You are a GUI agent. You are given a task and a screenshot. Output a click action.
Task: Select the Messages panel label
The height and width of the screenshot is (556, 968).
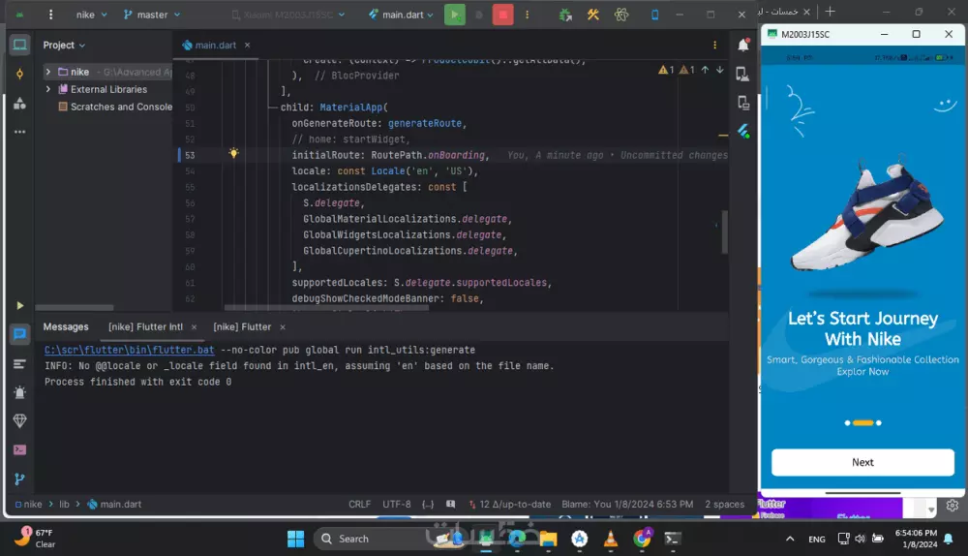pos(66,326)
